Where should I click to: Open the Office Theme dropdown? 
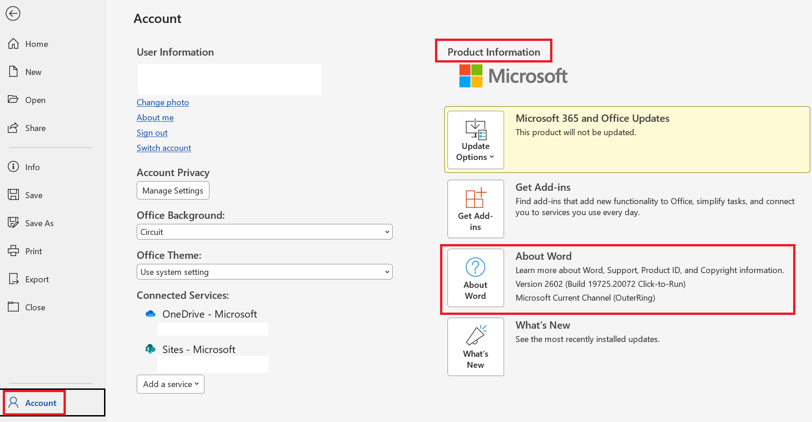point(265,272)
